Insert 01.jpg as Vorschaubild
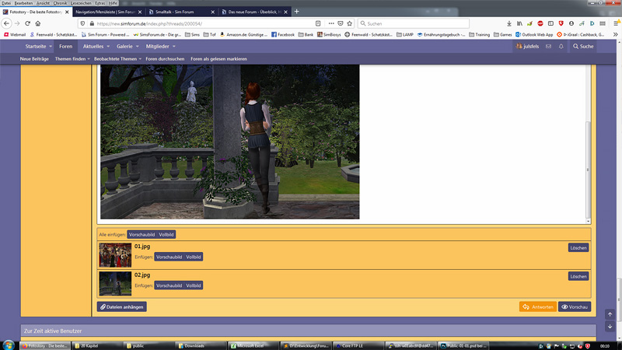 pyautogui.click(x=169, y=257)
